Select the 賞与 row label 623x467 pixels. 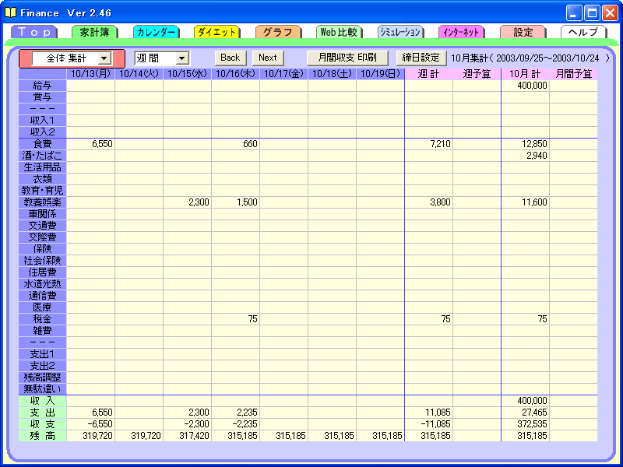pyautogui.click(x=43, y=97)
